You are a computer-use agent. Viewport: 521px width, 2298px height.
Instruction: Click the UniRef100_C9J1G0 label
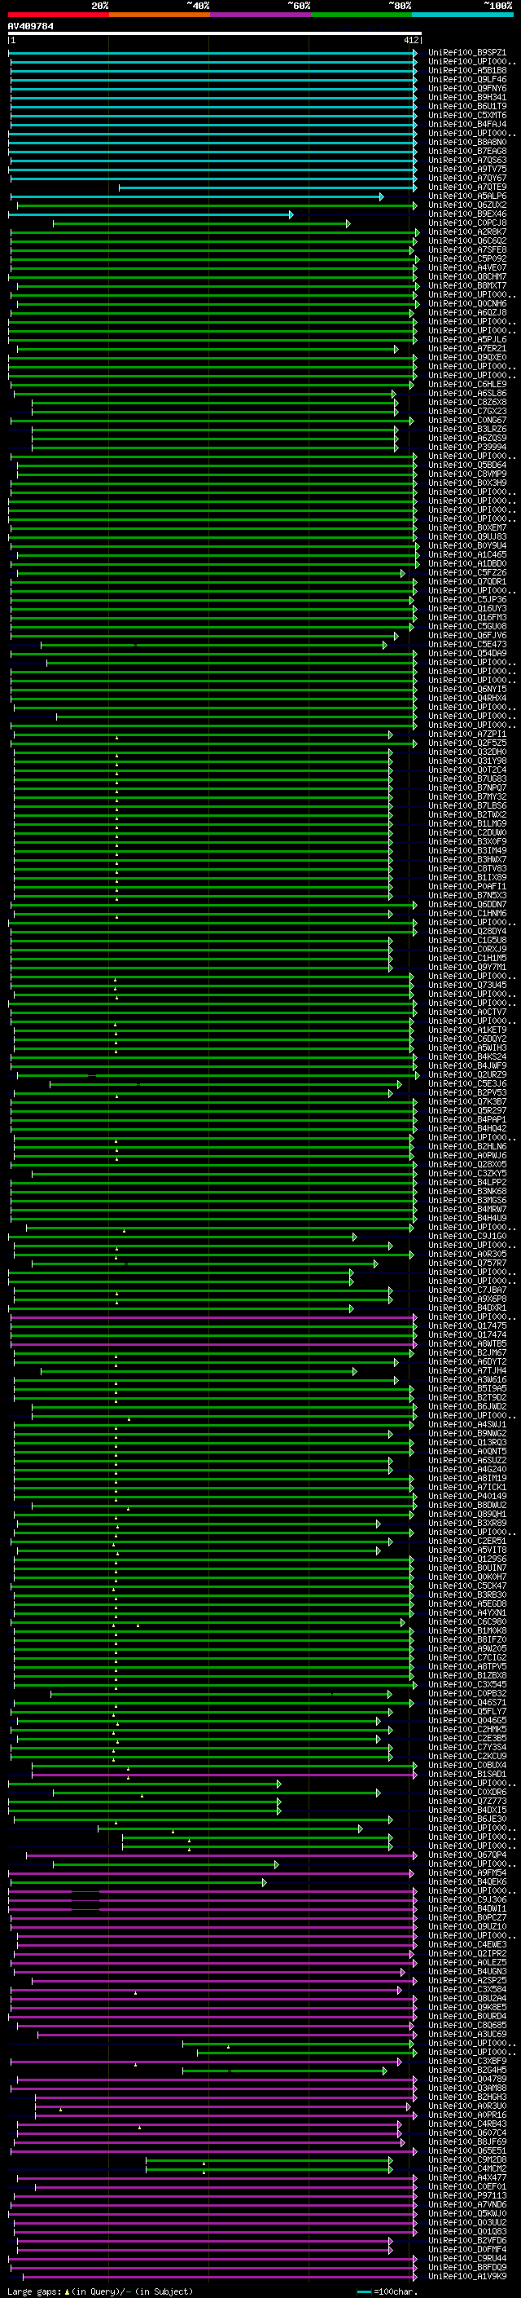[x=467, y=1237]
